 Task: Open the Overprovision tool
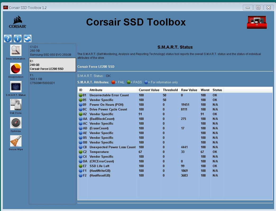point(16,69)
